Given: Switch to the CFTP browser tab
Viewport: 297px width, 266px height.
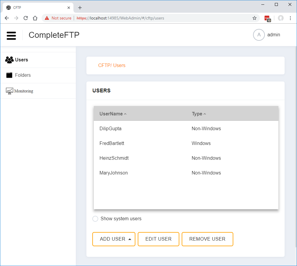Looking at the screenshot, I should click(35, 7).
